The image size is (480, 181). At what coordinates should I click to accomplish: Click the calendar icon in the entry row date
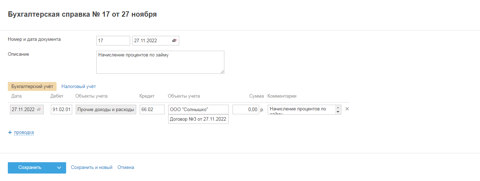click(x=39, y=110)
